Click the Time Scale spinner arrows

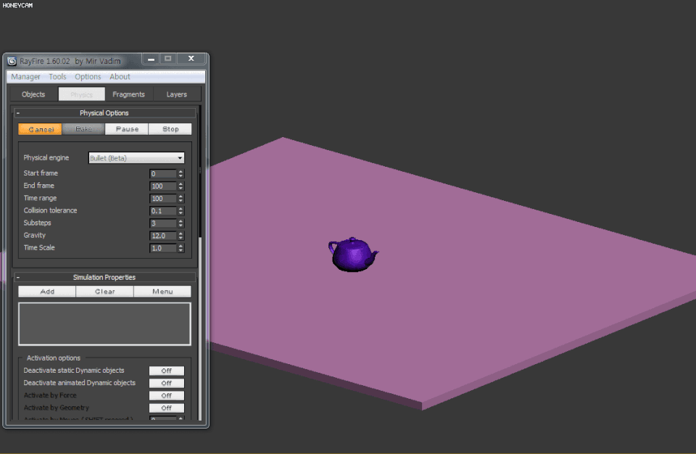tap(181, 248)
